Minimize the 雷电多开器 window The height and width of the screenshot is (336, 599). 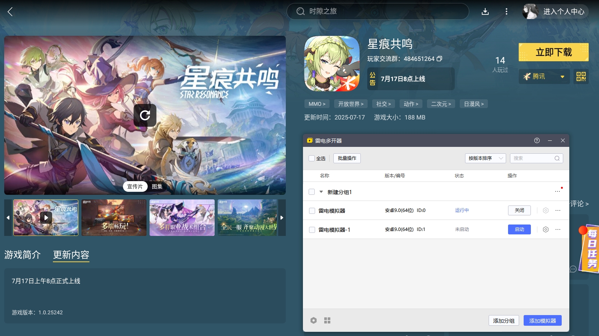point(550,140)
